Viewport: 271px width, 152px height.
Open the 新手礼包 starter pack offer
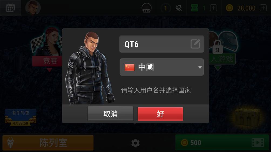21,117
